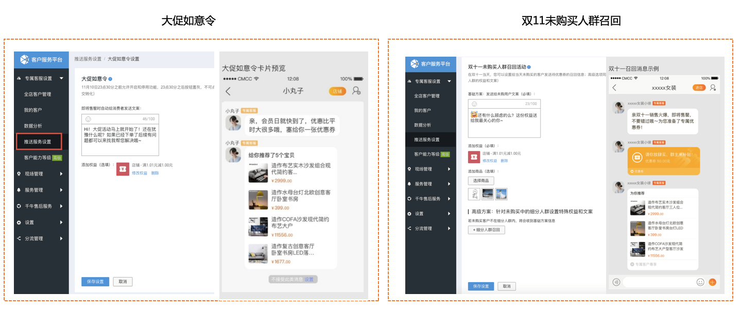Click 删除 in the 双11召回 form

[x=504, y=161]
